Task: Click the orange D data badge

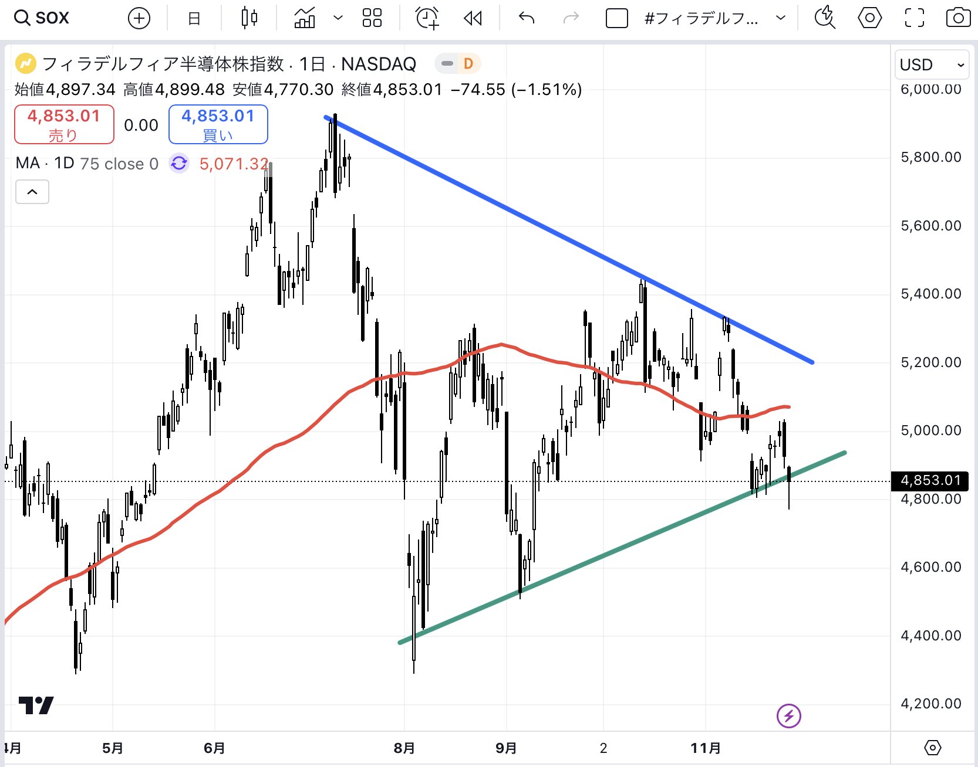Action: click(x=468, y=63)
